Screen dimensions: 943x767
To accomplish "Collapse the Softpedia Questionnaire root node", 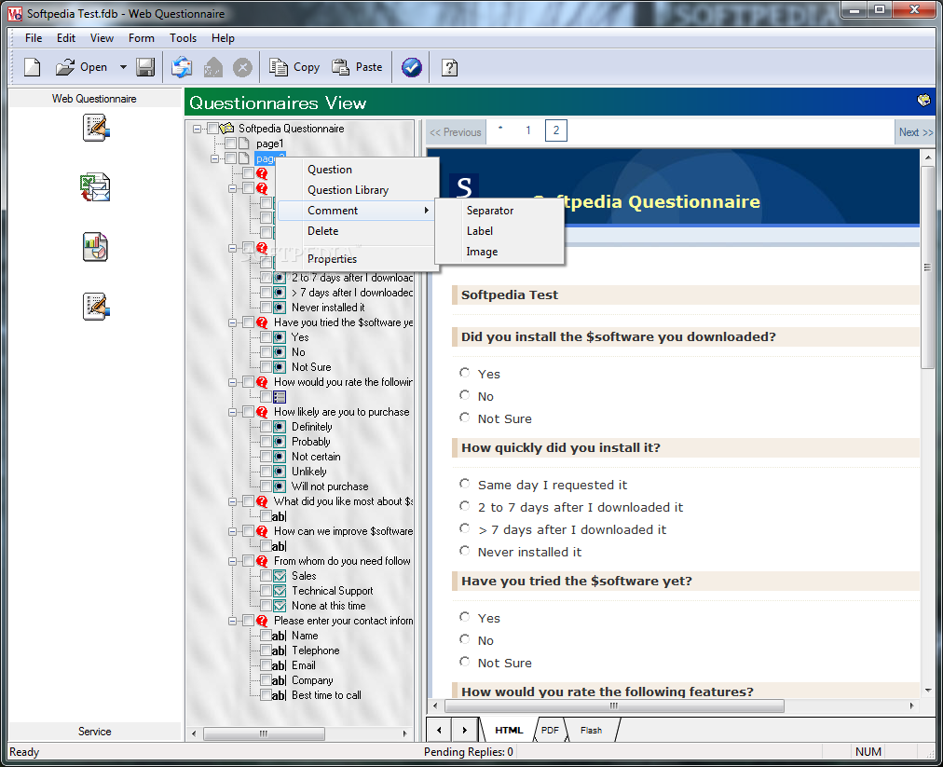I will [198, 128].
